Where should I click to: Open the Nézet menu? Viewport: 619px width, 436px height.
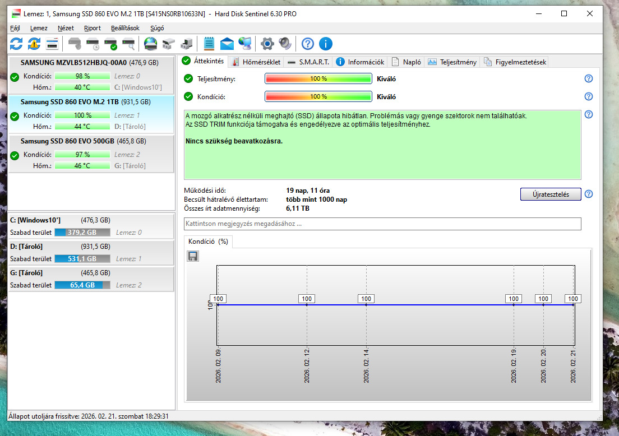[x=66, y=28]
